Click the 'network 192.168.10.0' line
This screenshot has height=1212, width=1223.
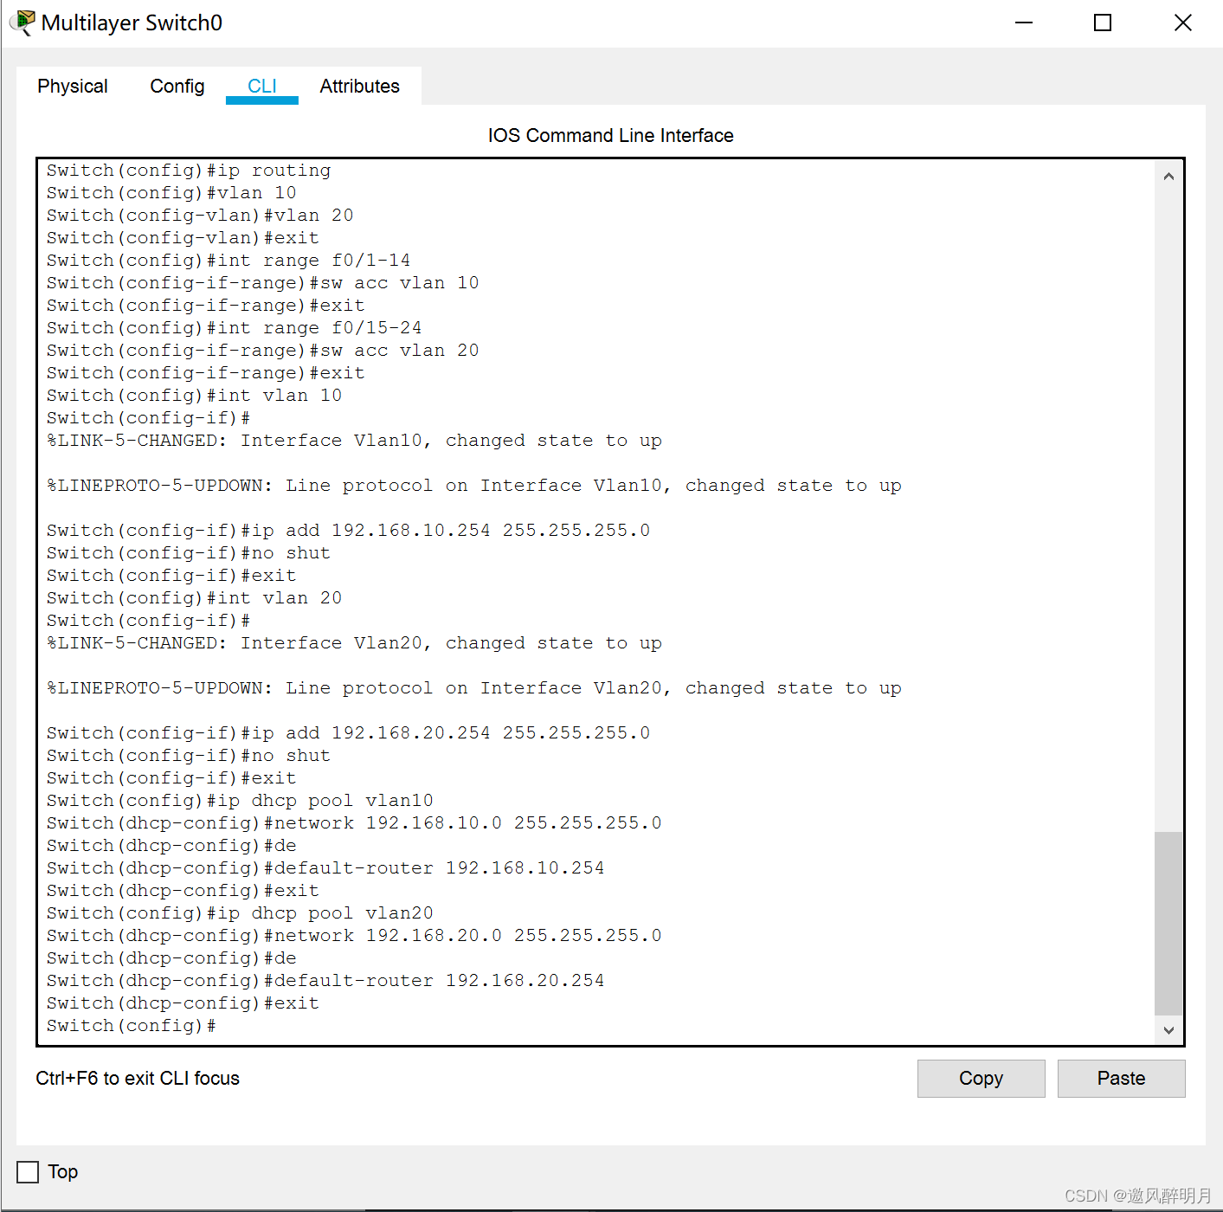click(354, 823)
